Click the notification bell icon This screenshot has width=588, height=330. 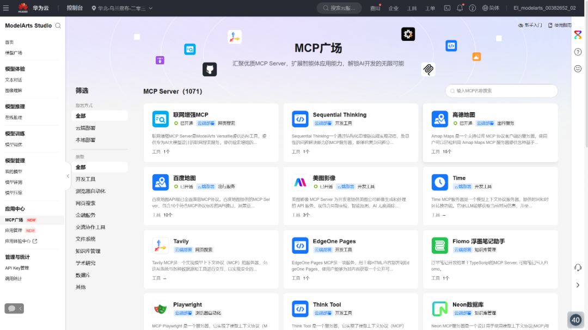coord(460,8)
